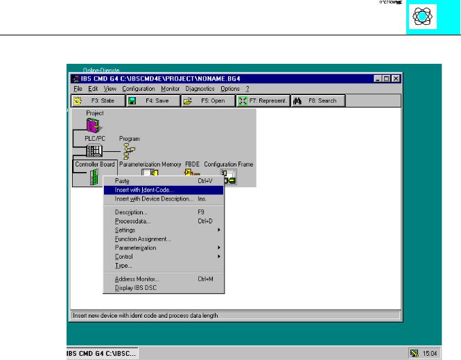Image resolution: width=461 pixels, height=360 pixels.
Task: Expand the Control submenu
Action: (x=164, y=257)
